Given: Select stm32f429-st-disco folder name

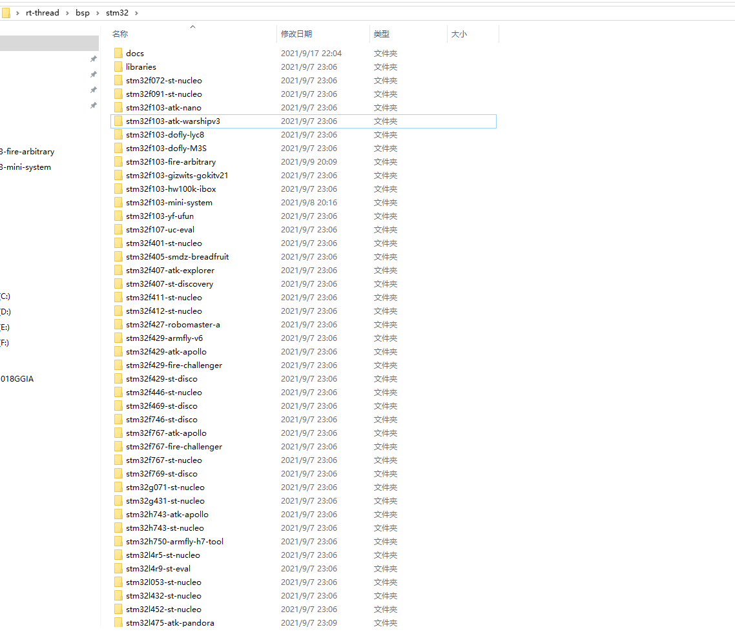Looking at the screenshot, I should pos(161,378).
